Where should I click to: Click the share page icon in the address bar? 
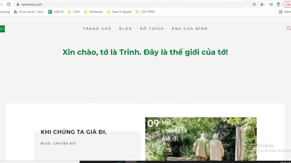point(254,4)
